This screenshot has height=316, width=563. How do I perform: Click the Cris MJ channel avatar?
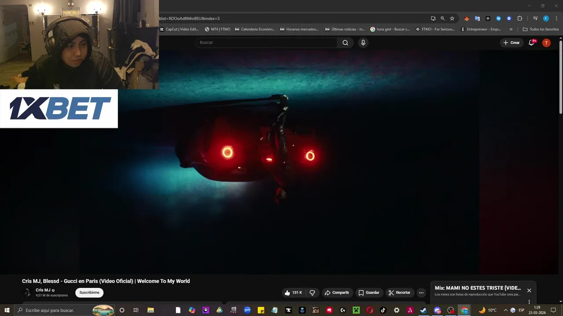(27, 293)
